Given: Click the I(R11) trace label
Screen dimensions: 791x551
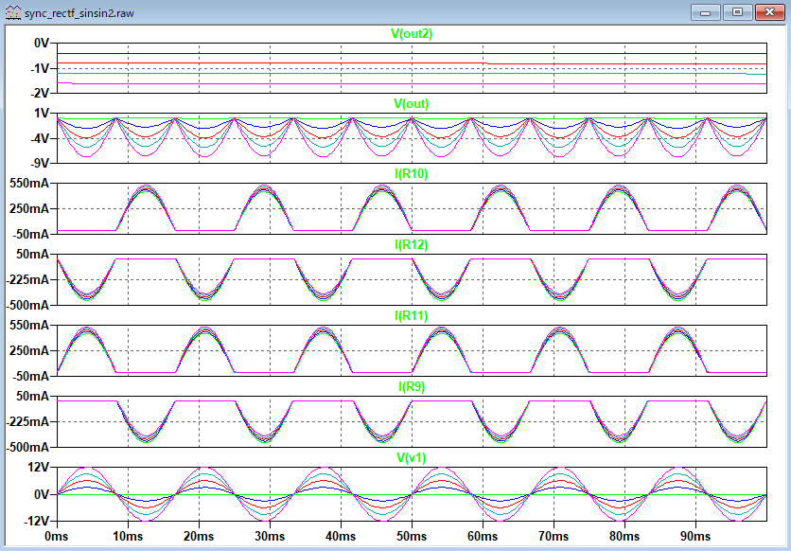Looking at the screenshot, I should [412, 316].
